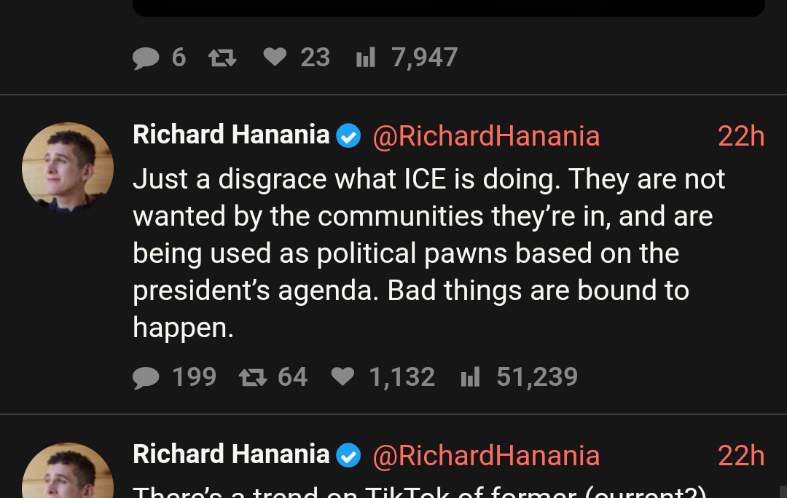Click the views icon showing 51,239

pos(470,377)
